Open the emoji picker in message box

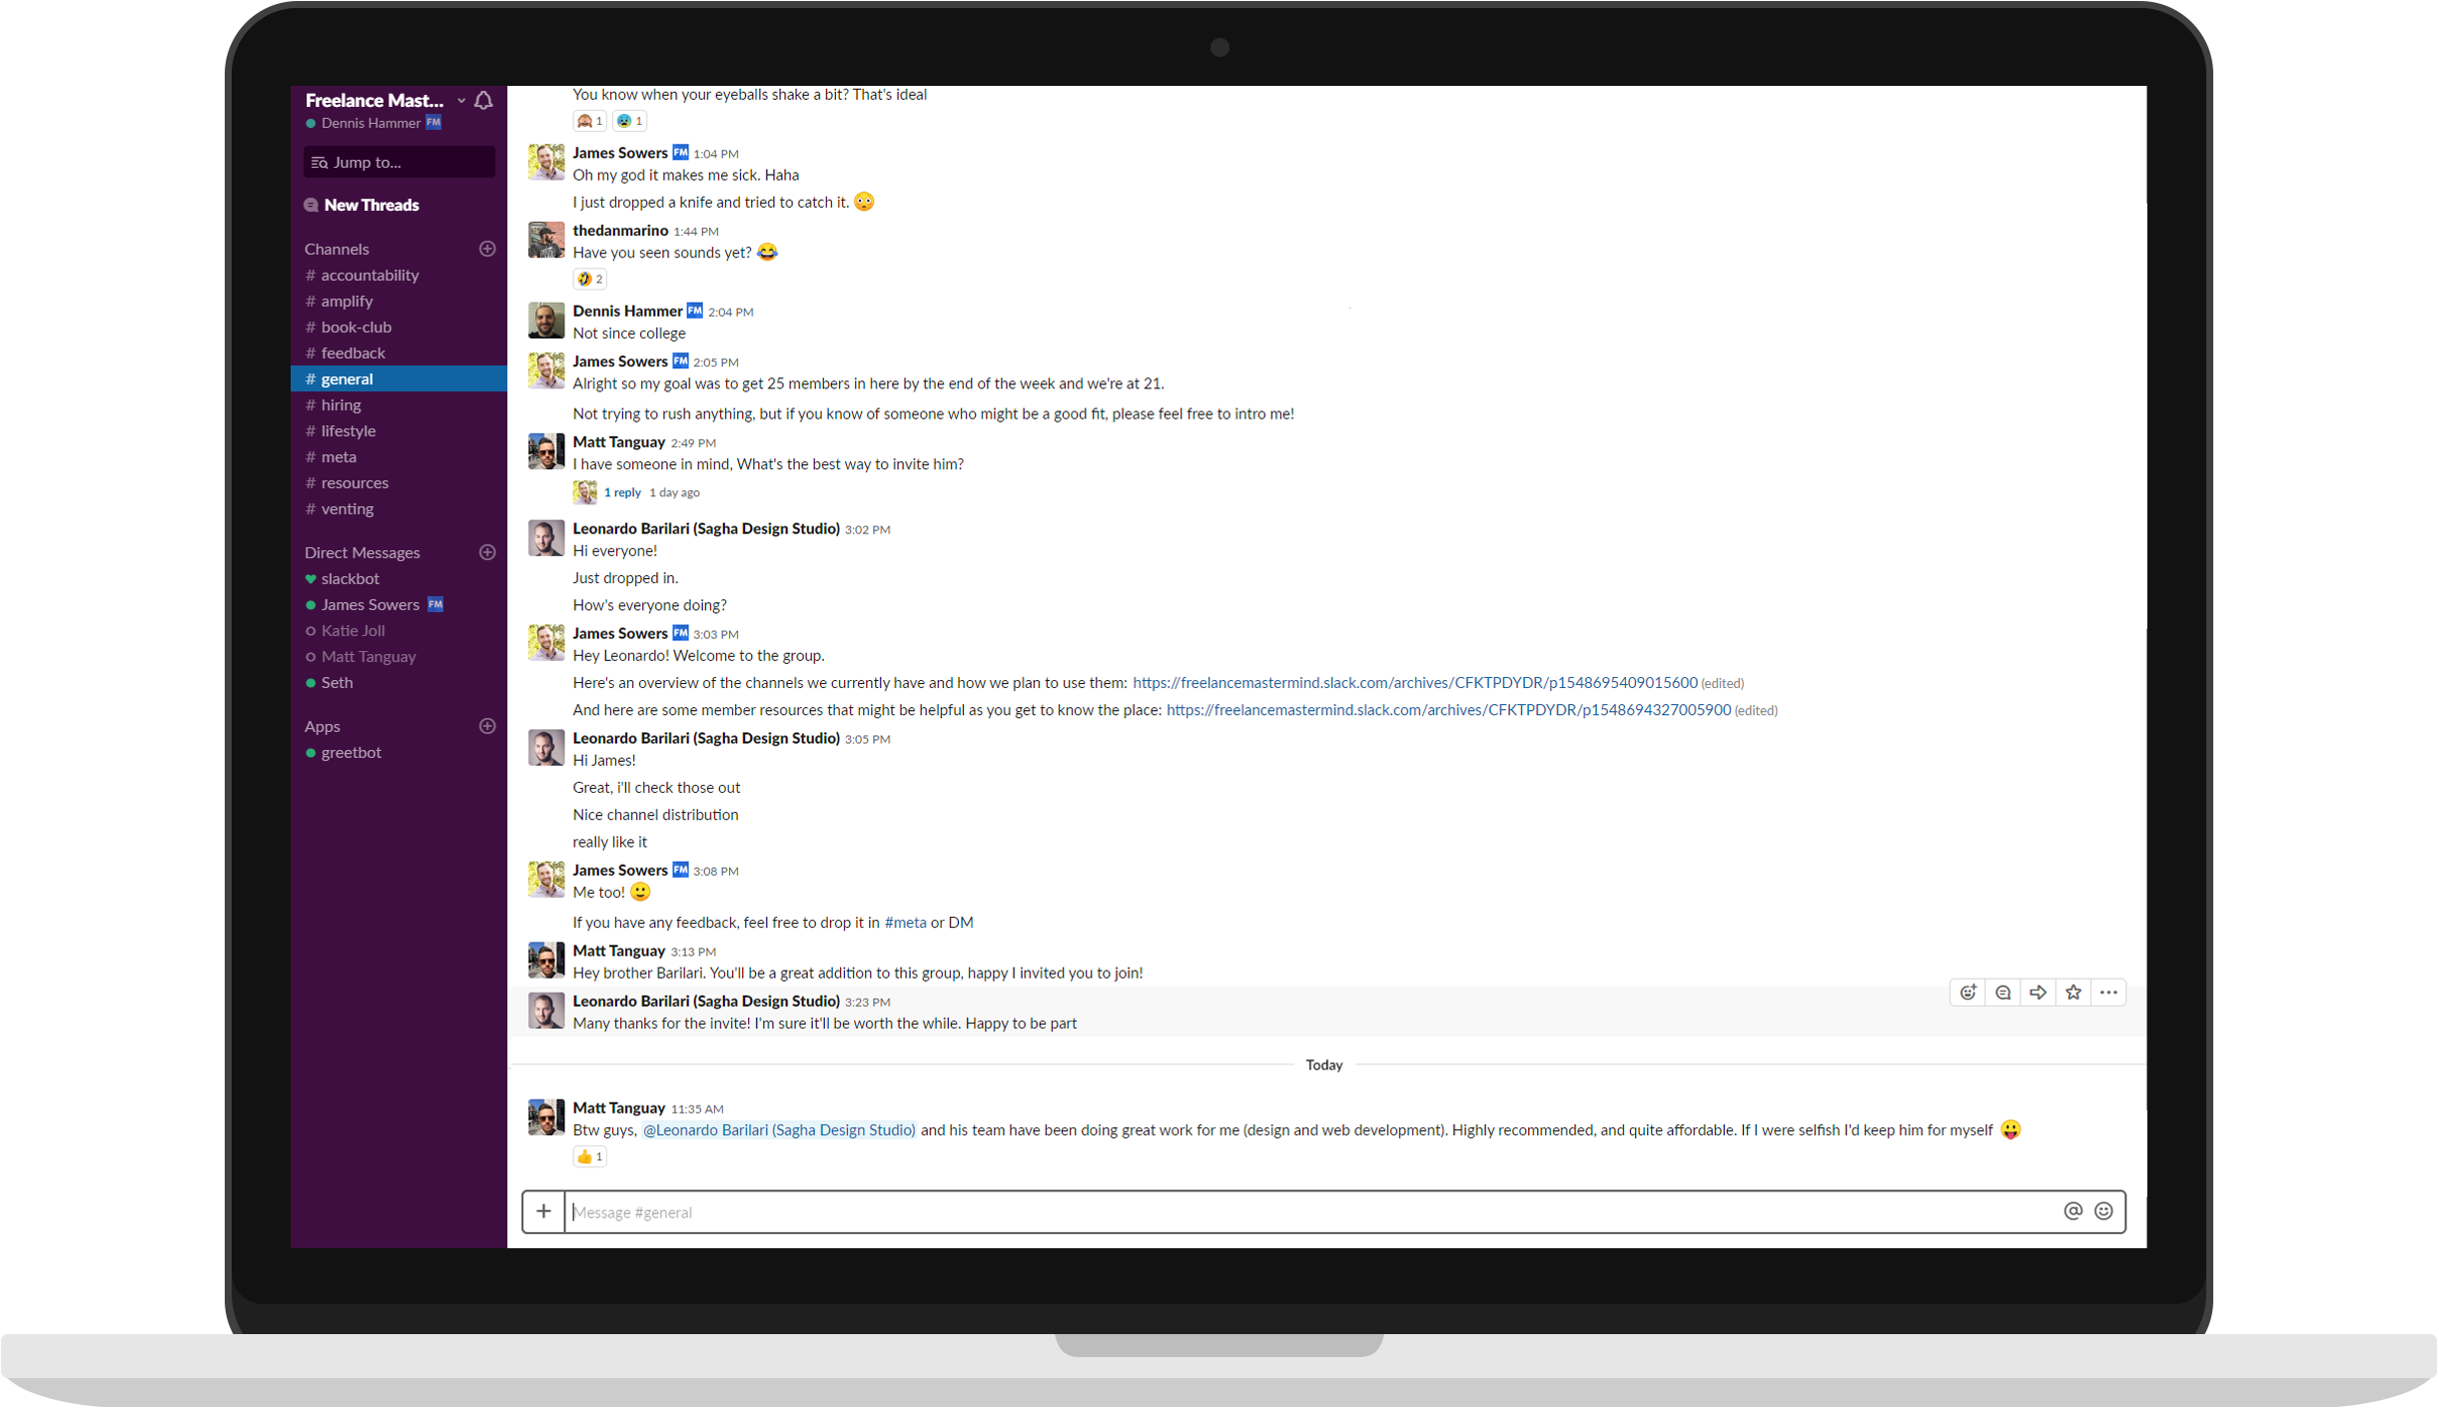2104,1211
